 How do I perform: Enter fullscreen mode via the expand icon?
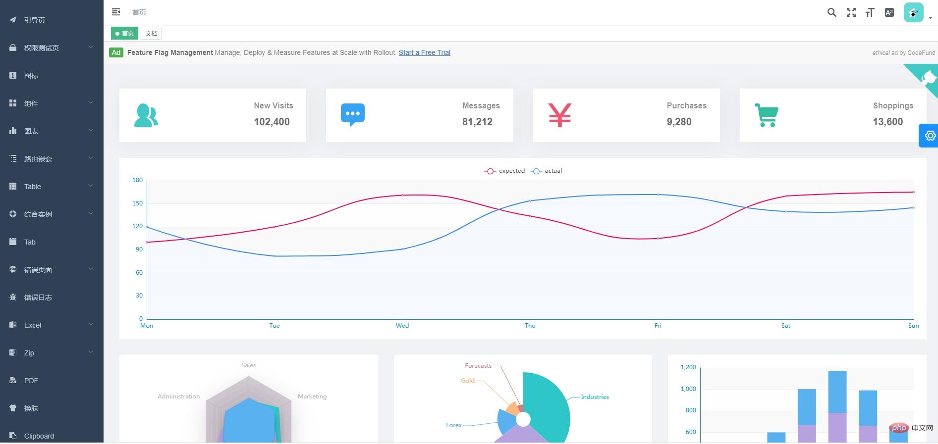pos(851,12)
